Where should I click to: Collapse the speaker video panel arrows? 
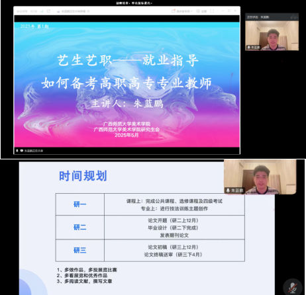click(294, 17)
